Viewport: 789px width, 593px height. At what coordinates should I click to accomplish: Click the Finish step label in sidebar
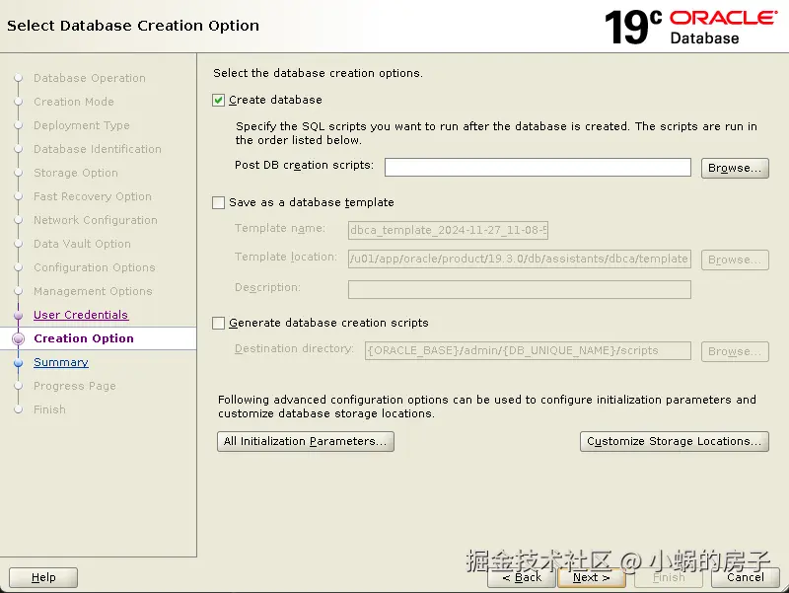pos(49,409)
